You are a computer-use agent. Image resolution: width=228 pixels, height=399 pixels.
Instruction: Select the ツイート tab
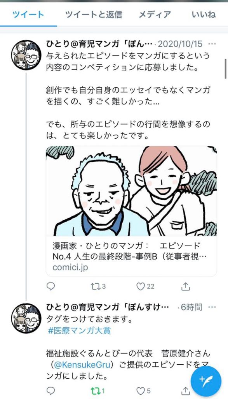coord(28,14)
